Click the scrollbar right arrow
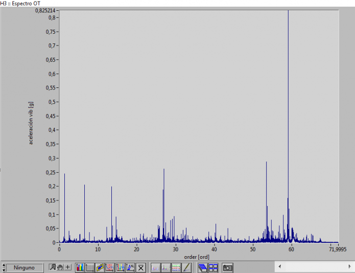 point(349,266)
